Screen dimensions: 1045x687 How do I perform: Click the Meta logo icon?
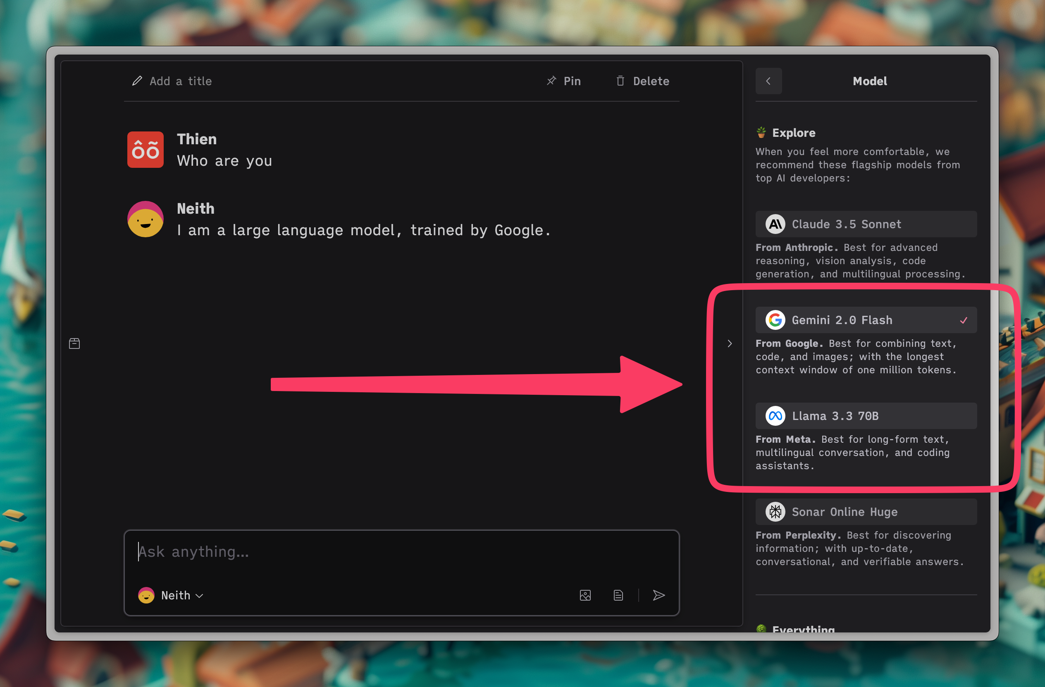[775, 416]
